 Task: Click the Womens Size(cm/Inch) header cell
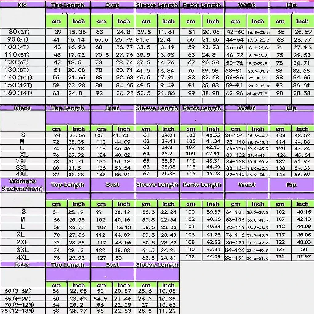22,185
